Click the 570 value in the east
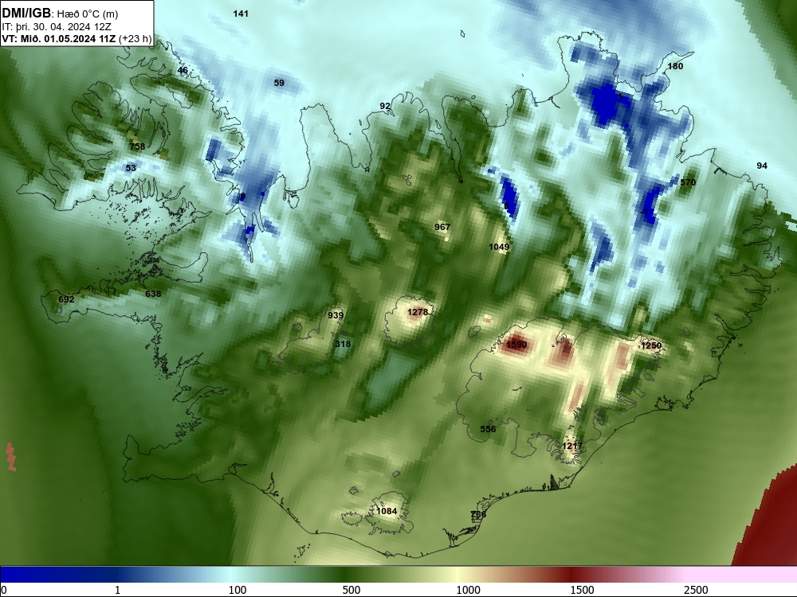This screenshot has height=597, width=797. tap(688, 182)
